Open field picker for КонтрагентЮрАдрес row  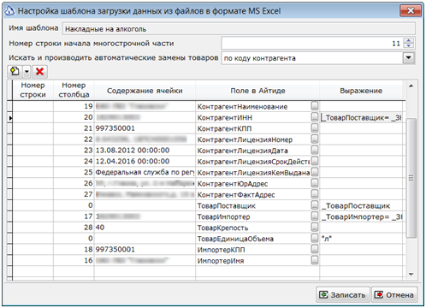tap(315, 183)
